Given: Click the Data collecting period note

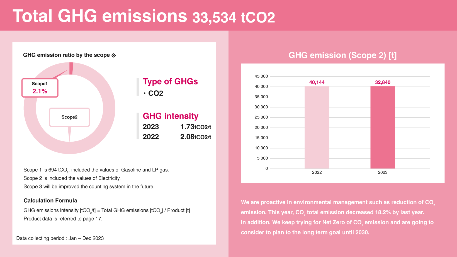Looking at the screenshot, I should (60, 238).
